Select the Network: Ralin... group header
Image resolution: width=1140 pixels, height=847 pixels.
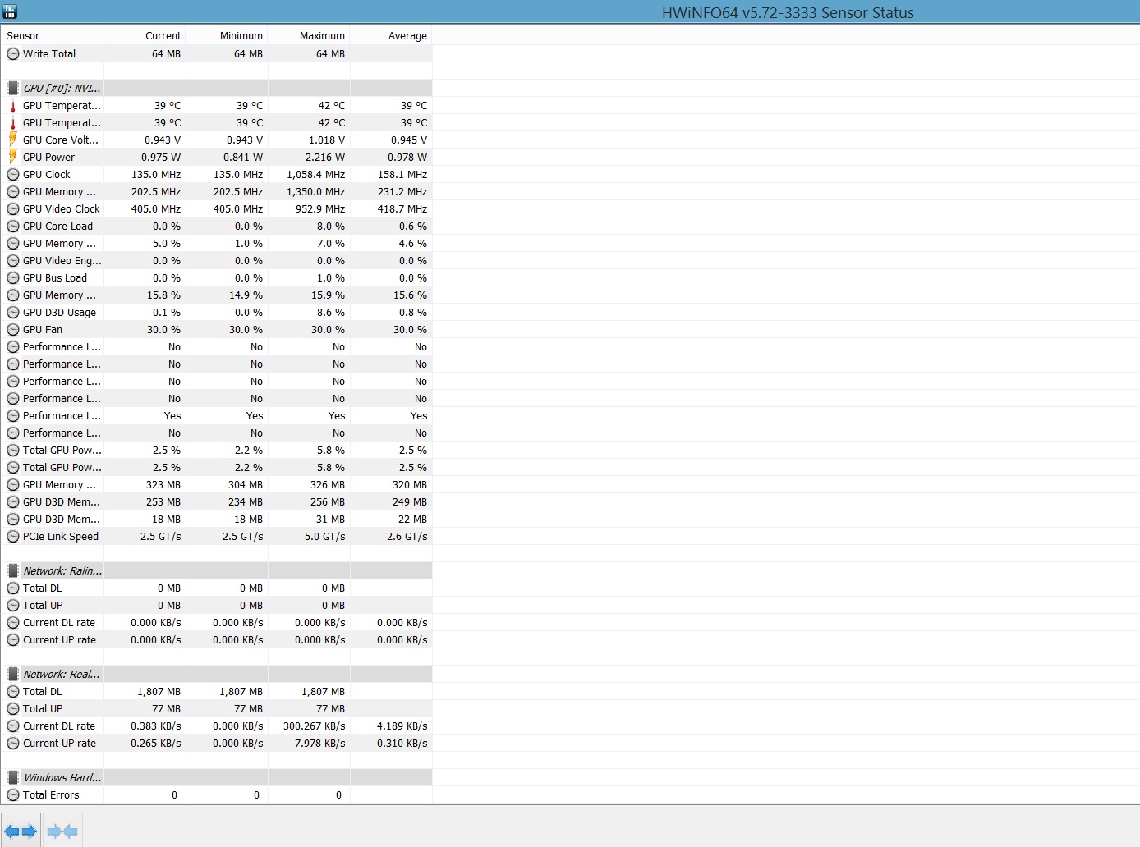pyautogui.click(x=62, y=571)
